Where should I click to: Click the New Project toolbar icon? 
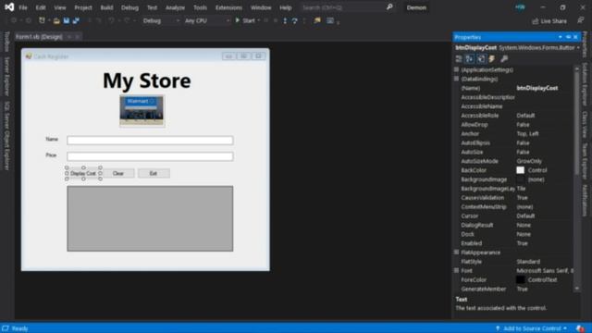point(42,20)
